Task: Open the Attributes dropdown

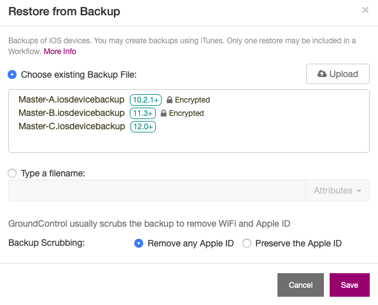Action: tap(337, 190)
